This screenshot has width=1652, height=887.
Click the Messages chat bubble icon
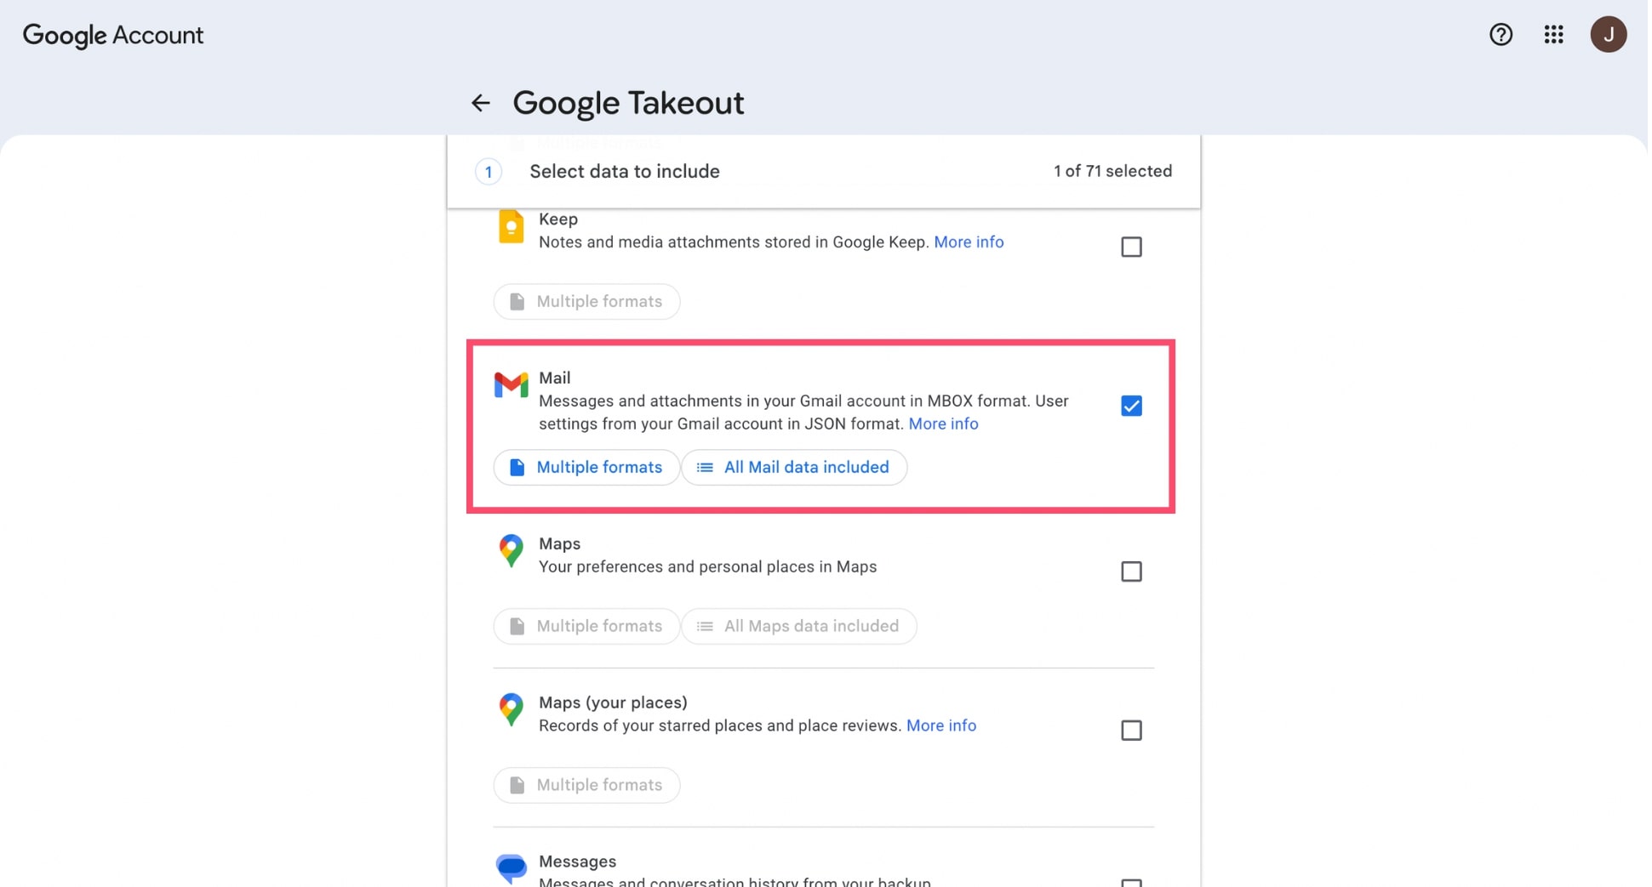pos(511,867)
